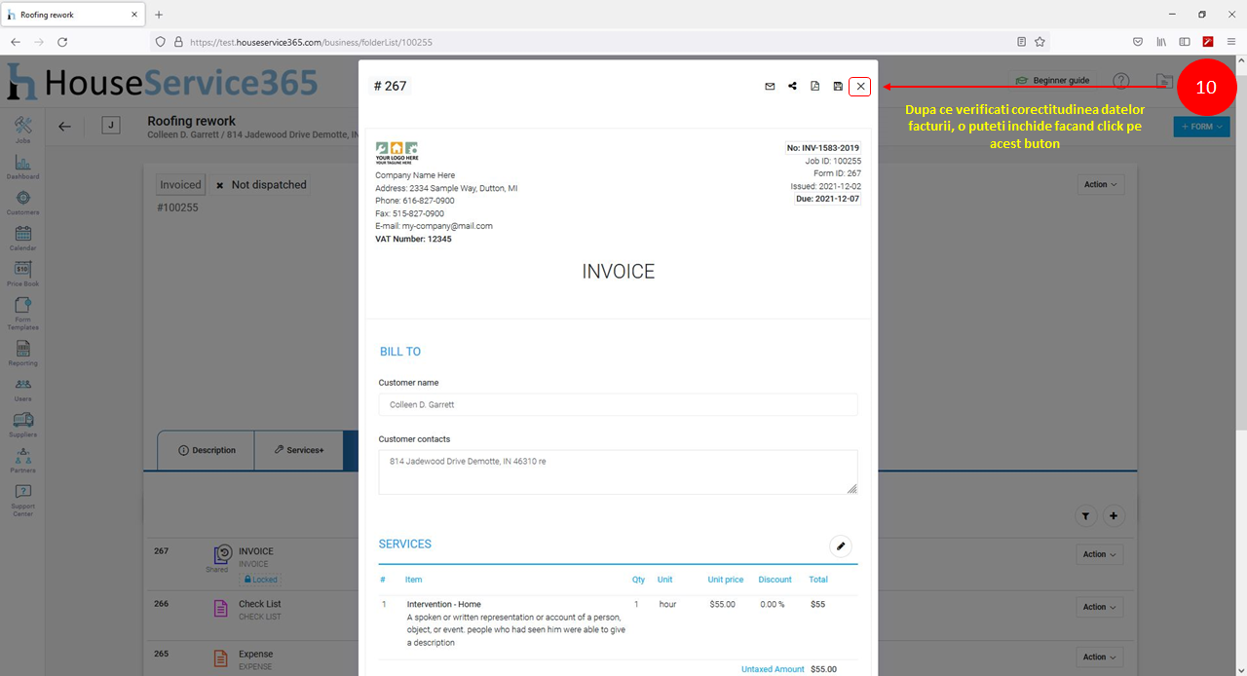Image resolution: width=1247 pixels, height=676 pixels.
Task: Click the Expense form icon in row 265
Action: point(221,658)
